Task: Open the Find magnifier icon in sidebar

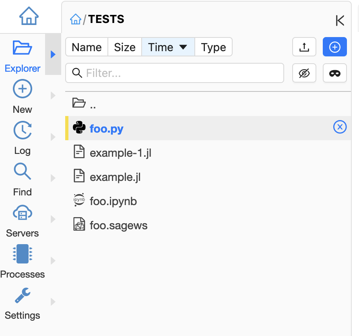Action: 23,172
